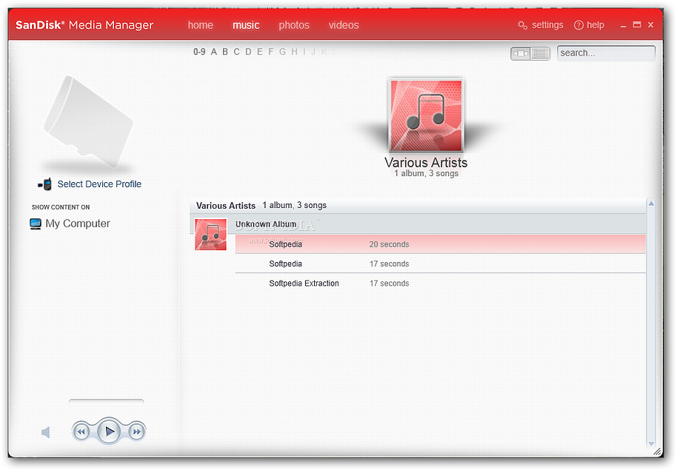Click the volume speaker icon

click(x=46, y=432)
